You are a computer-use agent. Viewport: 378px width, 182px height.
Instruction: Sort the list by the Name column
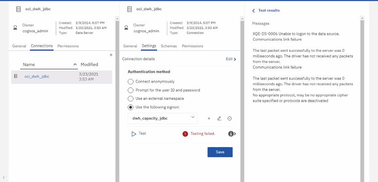29,65
